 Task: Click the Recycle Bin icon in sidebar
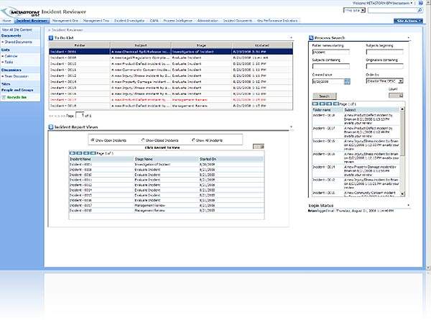tap(3, 96)
